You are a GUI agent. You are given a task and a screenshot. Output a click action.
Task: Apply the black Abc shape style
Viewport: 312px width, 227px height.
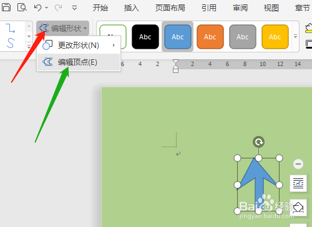[145, 37]
